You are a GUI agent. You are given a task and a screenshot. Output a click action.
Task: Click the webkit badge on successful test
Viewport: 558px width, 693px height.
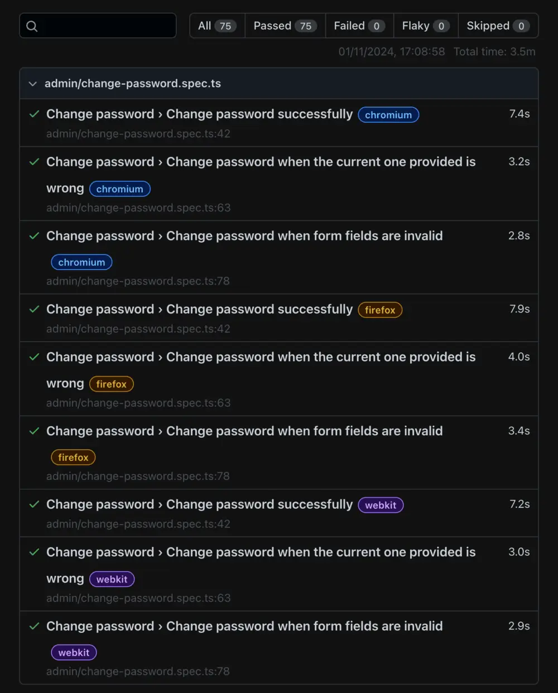tap(381, 506)
